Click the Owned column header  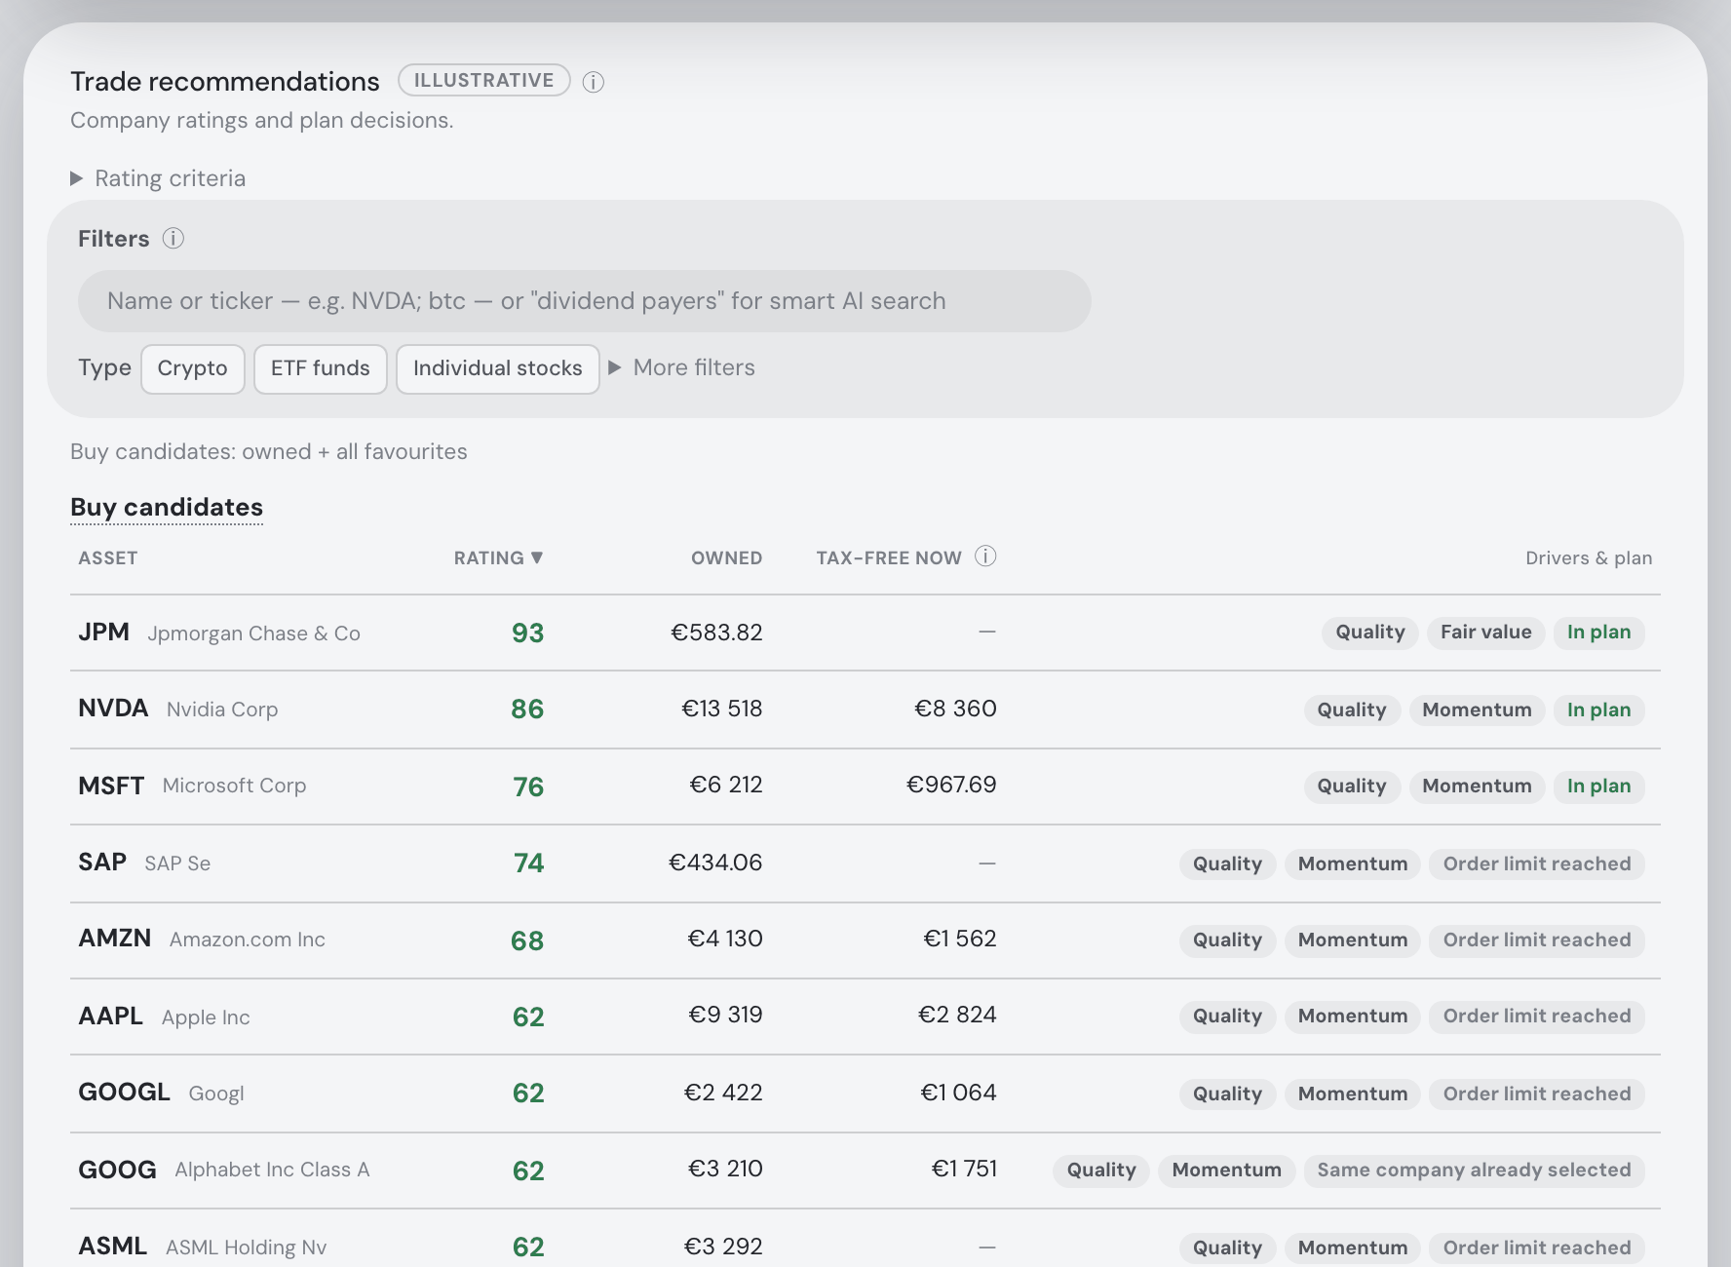click(727, 558)
